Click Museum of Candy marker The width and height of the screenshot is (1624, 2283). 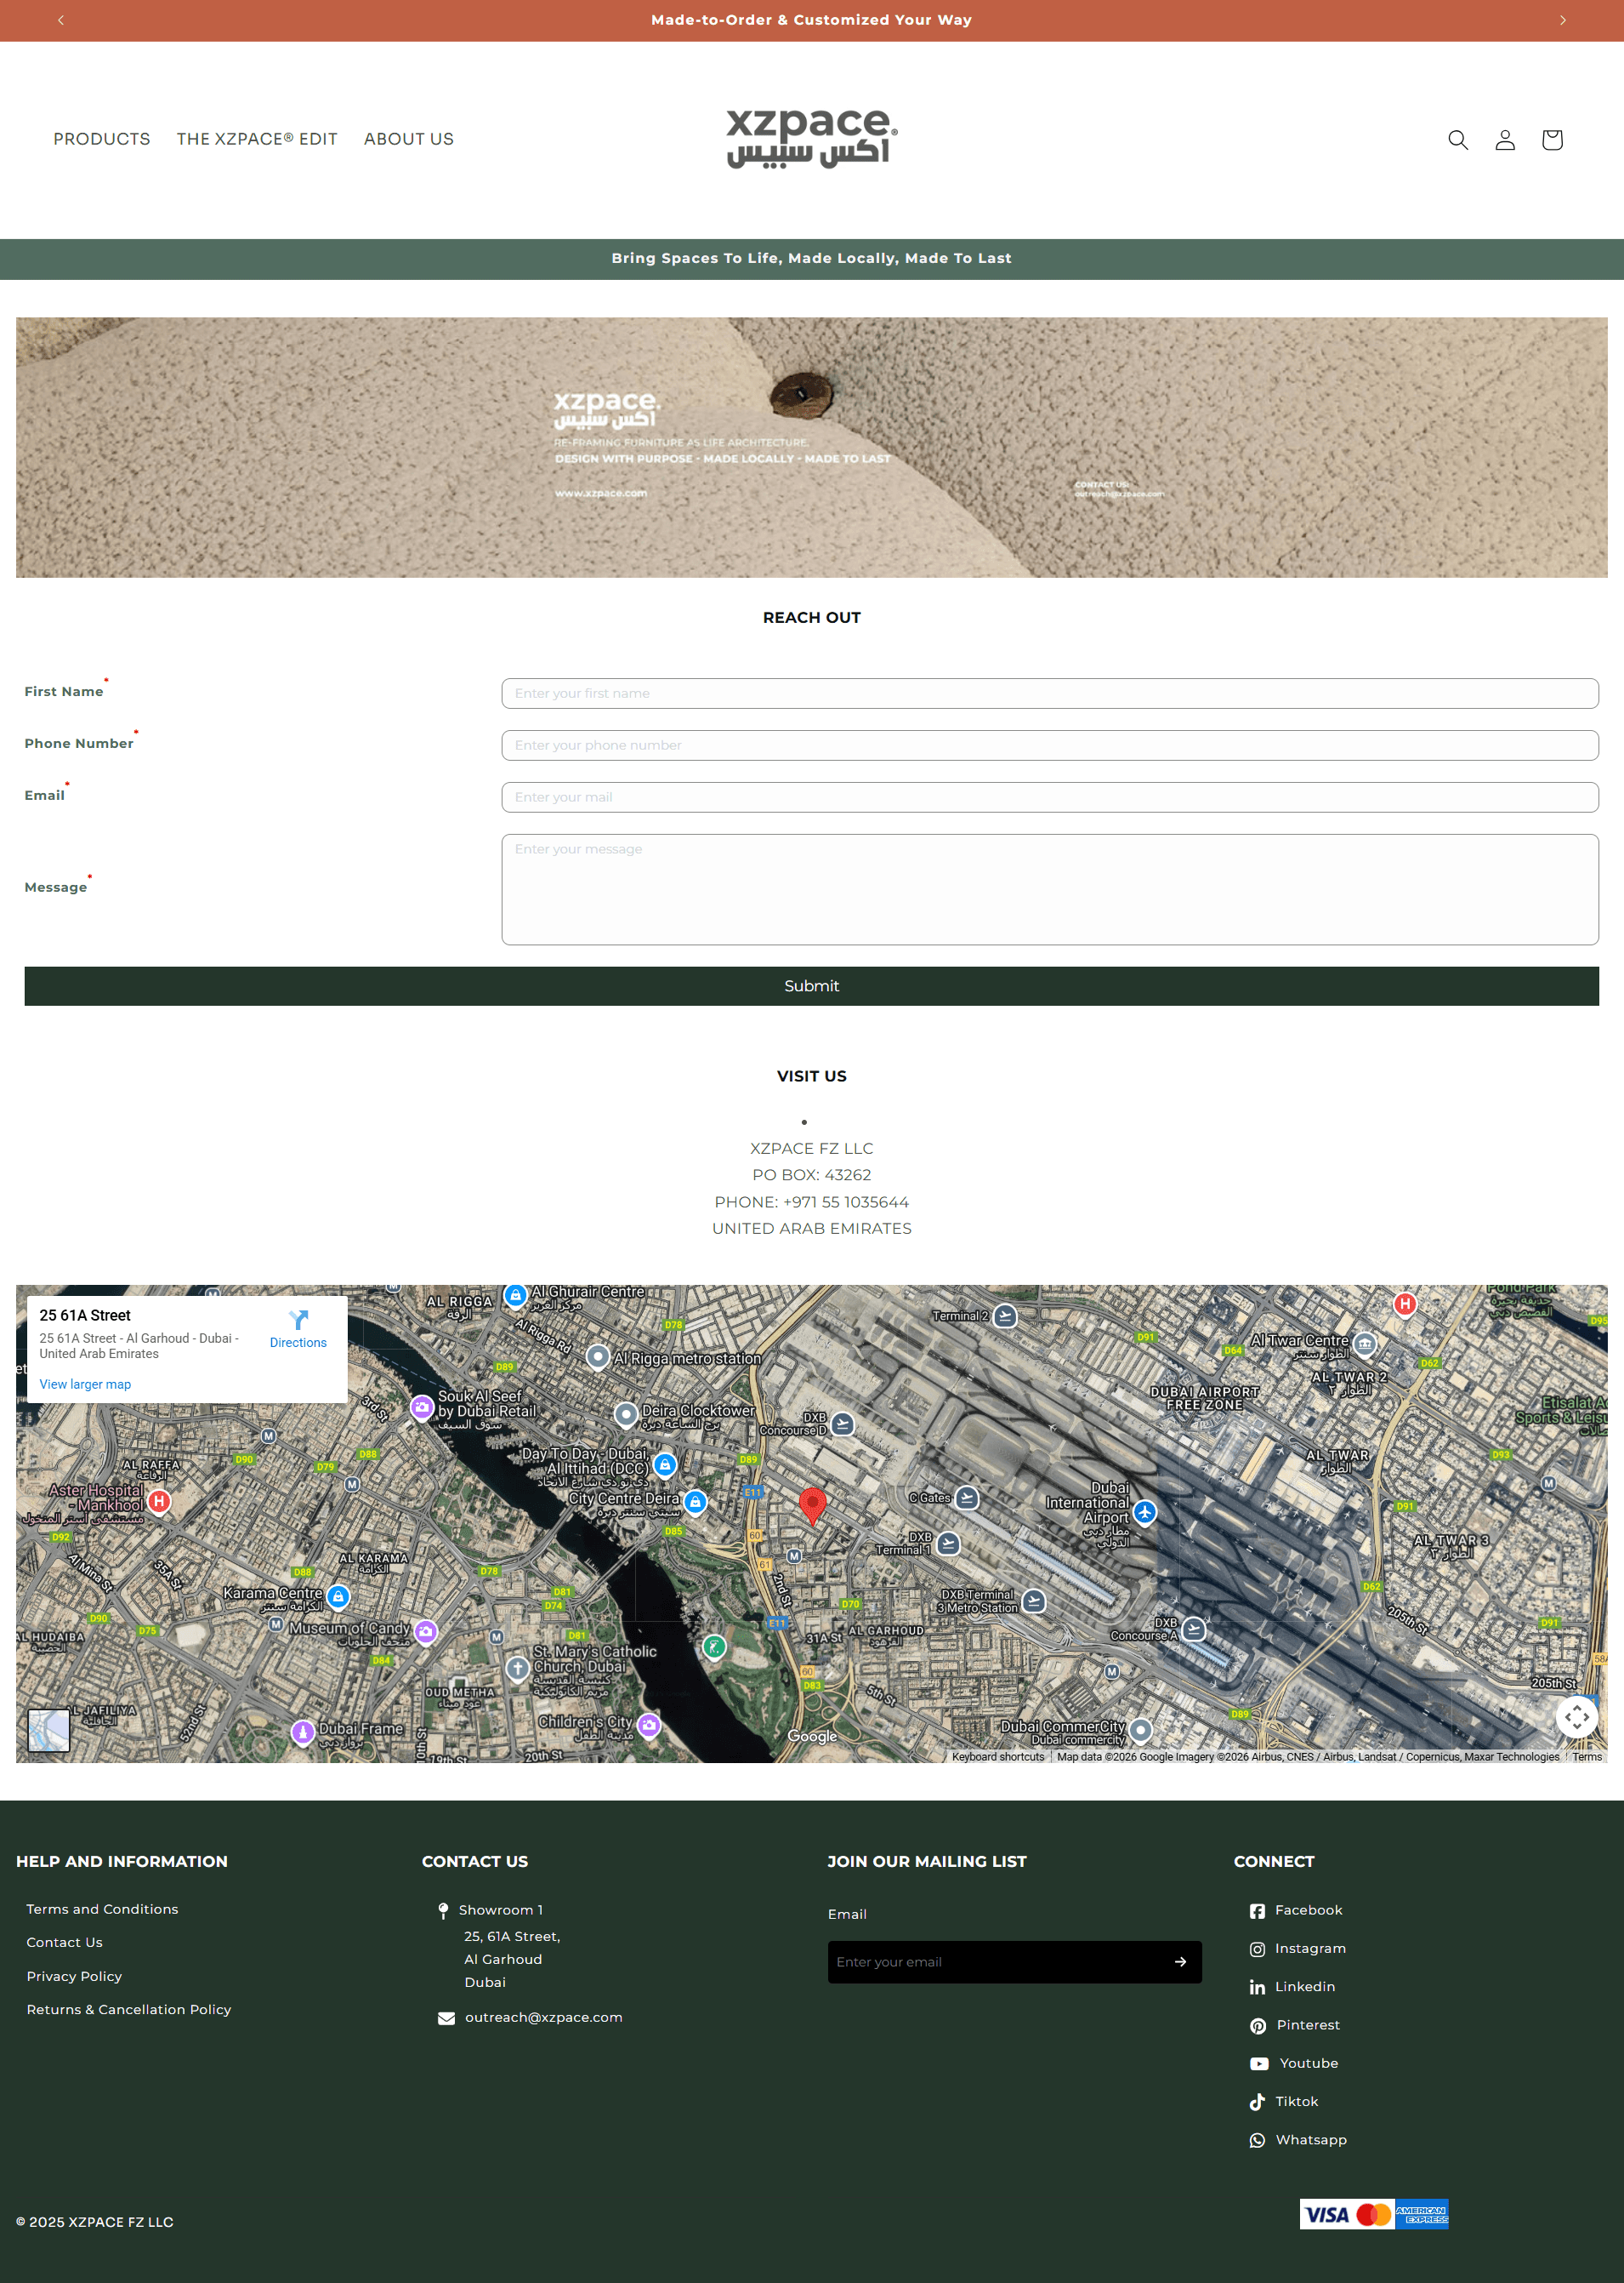(426, 1631)
